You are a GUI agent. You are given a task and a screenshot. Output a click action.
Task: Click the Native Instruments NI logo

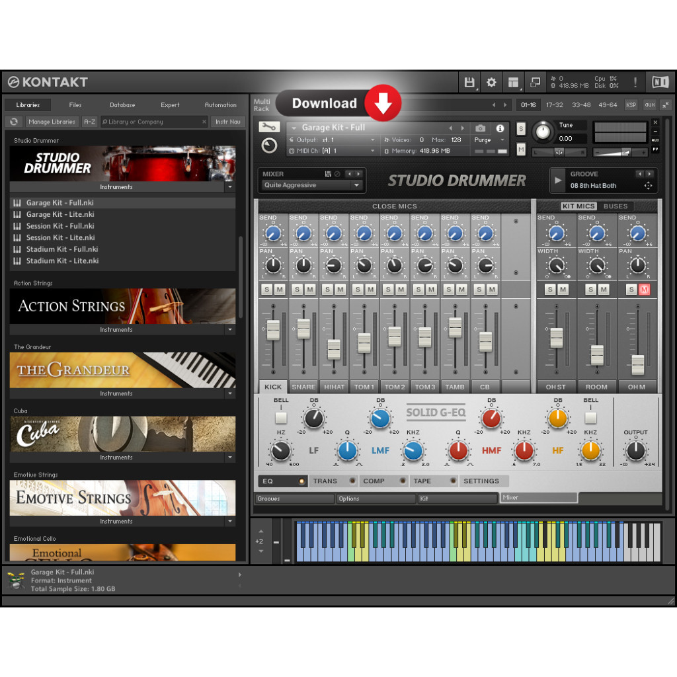660,82
